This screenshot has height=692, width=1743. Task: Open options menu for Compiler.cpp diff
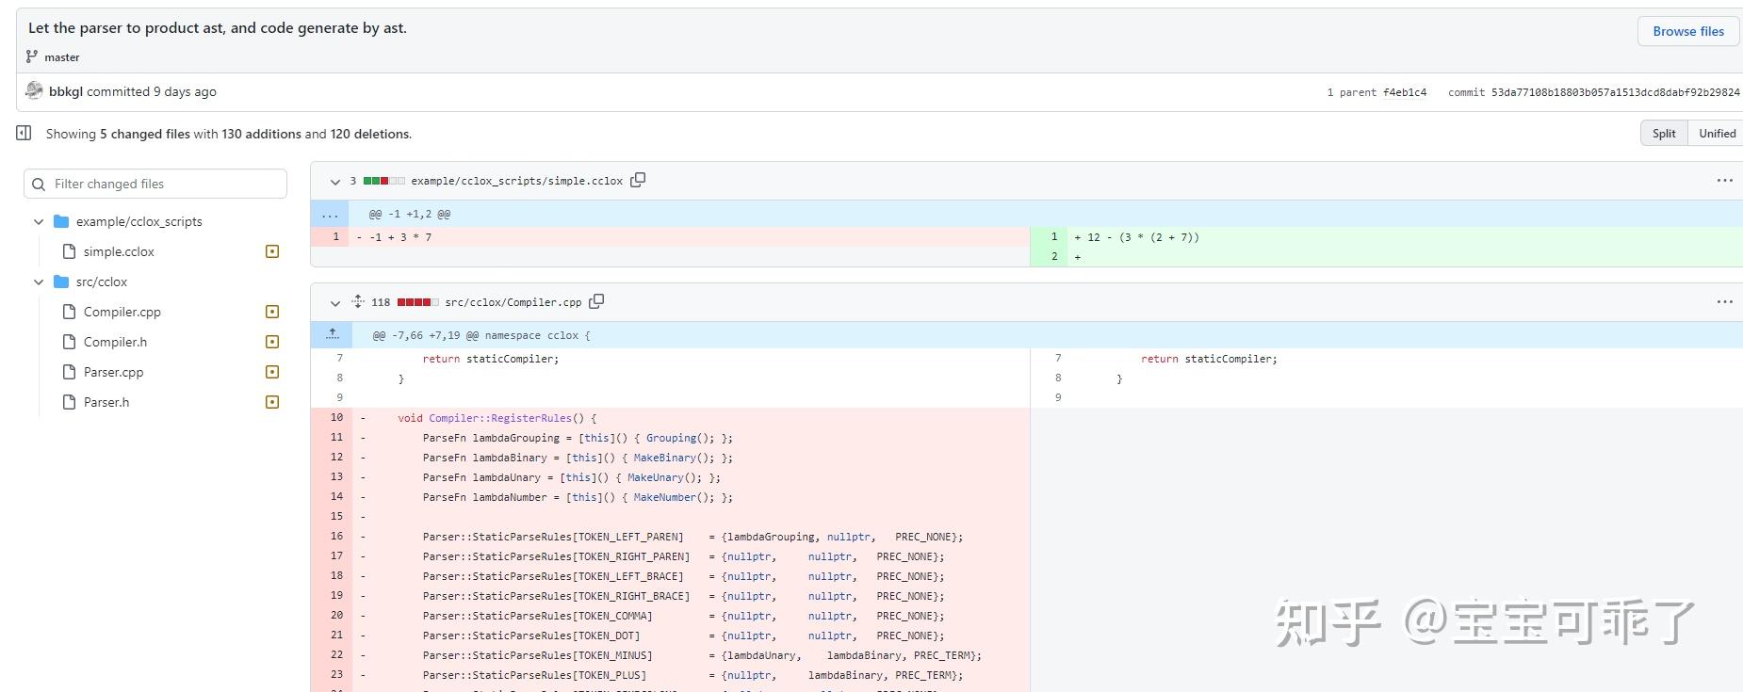click(x=1724, y=301)
